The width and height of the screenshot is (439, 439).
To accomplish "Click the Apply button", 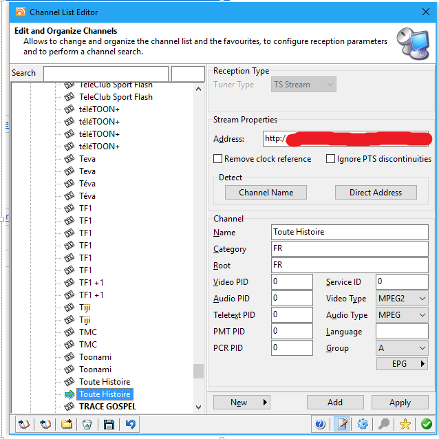I will point(400,403).
